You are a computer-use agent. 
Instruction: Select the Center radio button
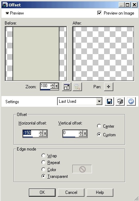pos(99,126)
